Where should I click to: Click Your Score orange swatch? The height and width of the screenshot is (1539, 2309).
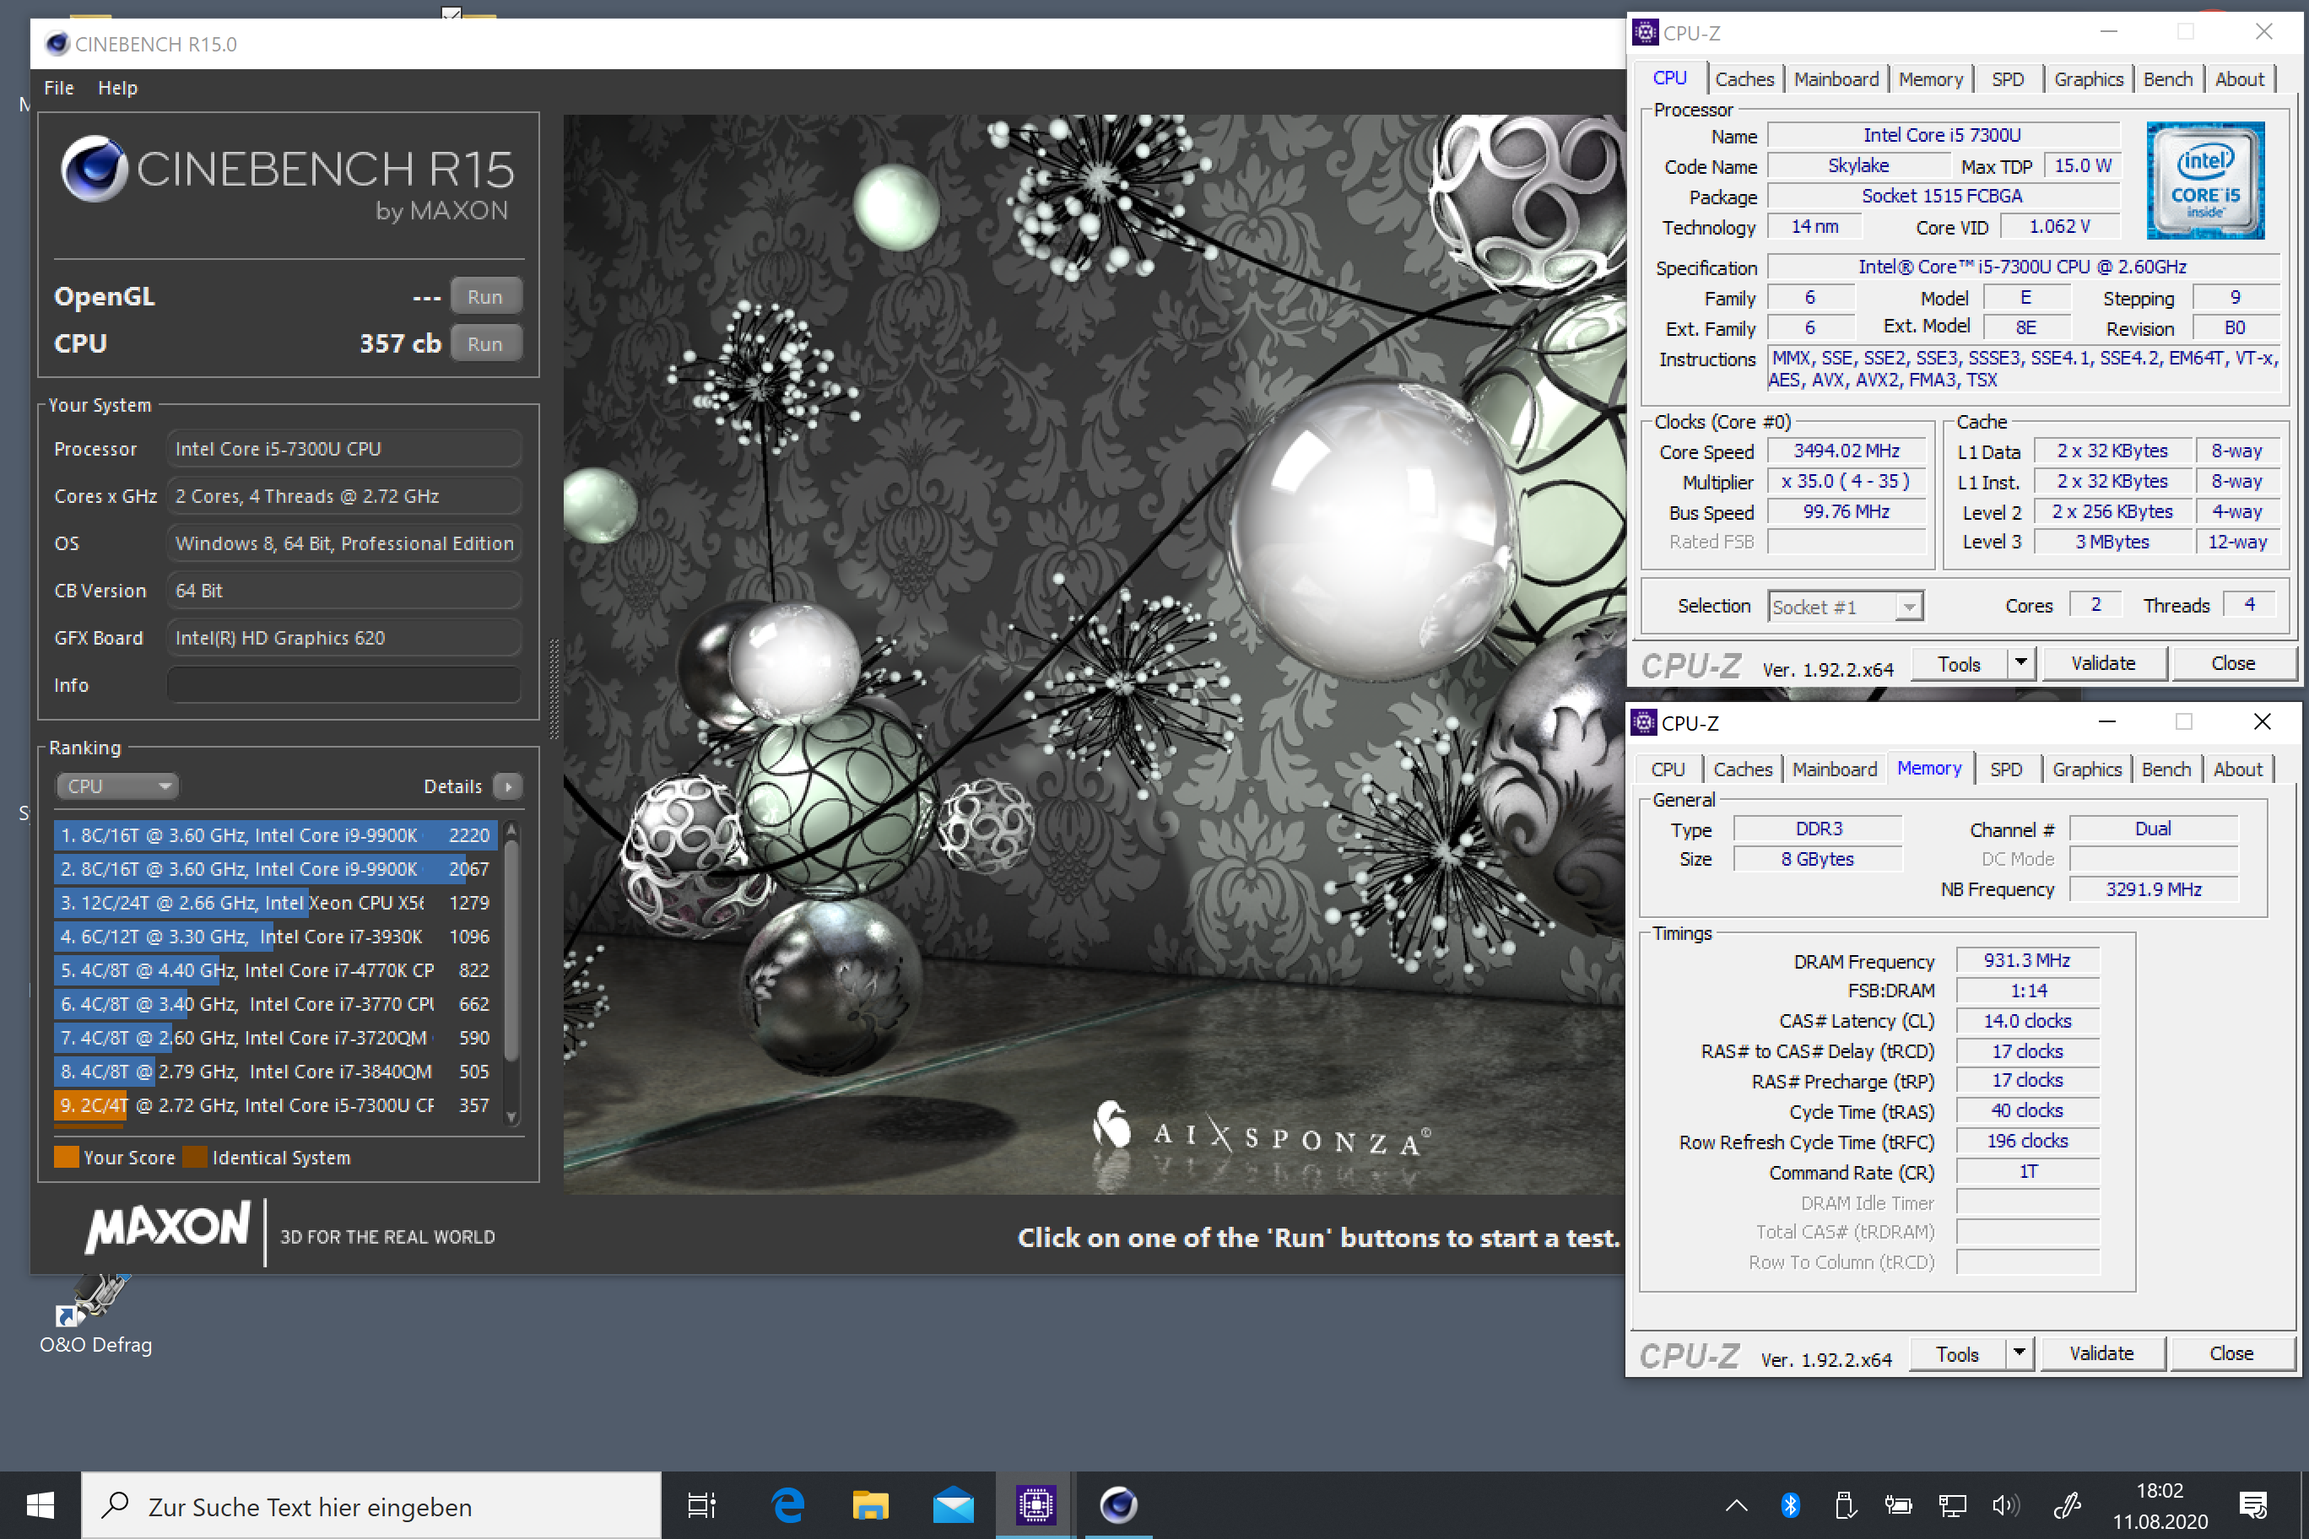(x=67, y=1157)
